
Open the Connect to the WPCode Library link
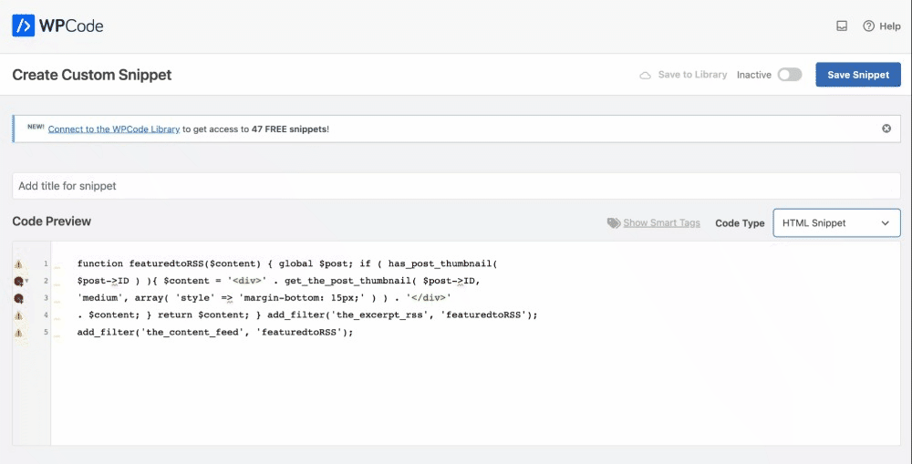[114, 129]
